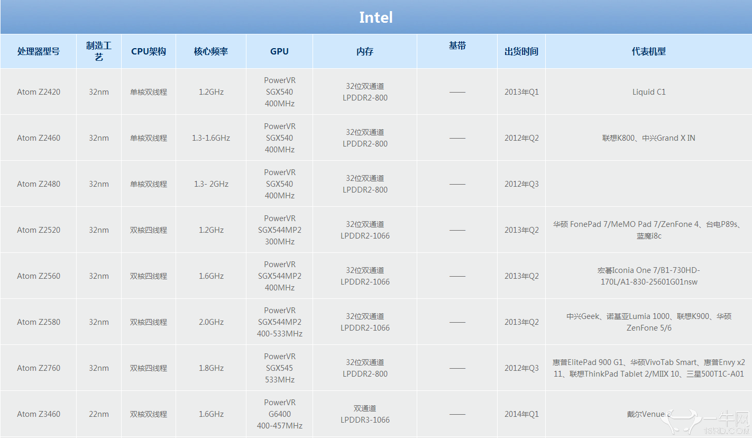Select 2012年Q3 in the Atom Z2480 row
The height and width of the screenshot is (438, 752).
pyautogui.click(x=521, y=184)
